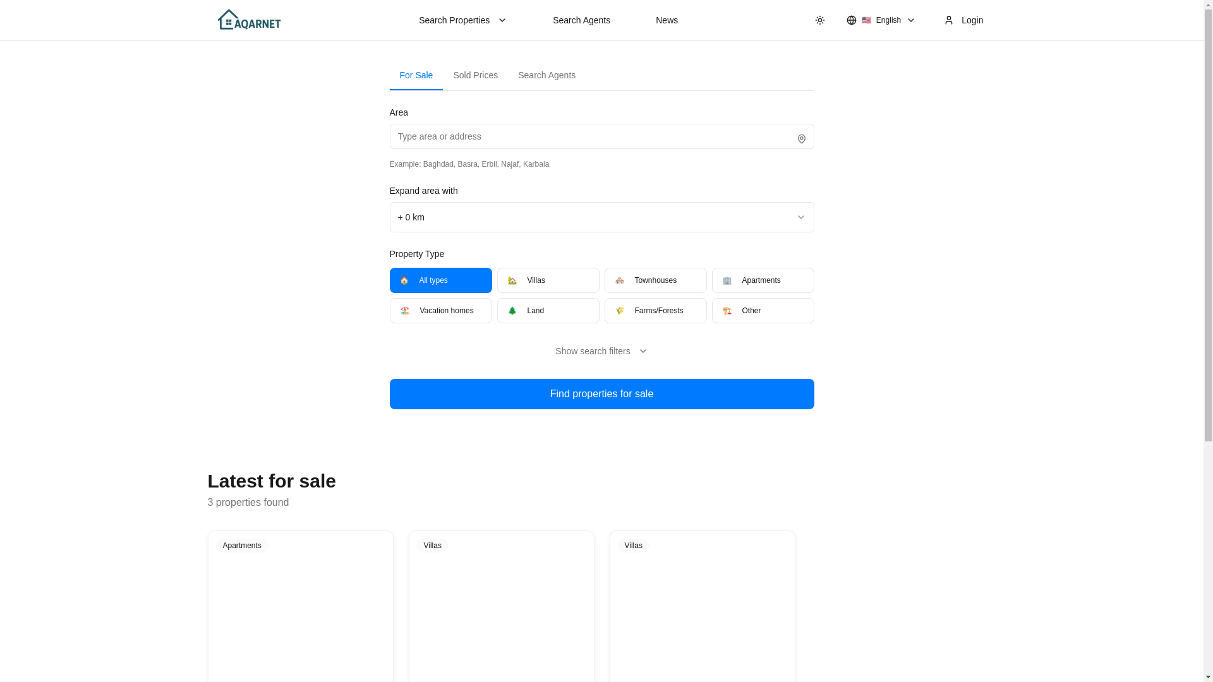
Task: Open the Expand area + 0 km dropdown
Action: (x=601, y=217)
